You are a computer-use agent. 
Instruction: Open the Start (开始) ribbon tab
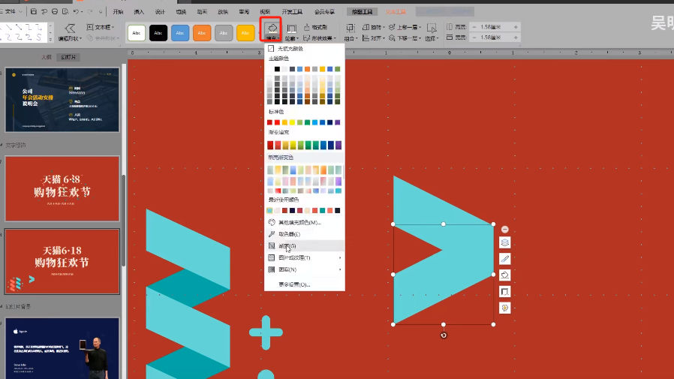(x=118, y=12)
